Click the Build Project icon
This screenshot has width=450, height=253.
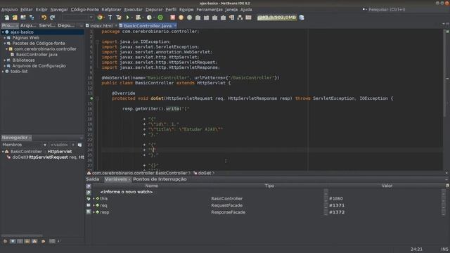pos(110,18)
